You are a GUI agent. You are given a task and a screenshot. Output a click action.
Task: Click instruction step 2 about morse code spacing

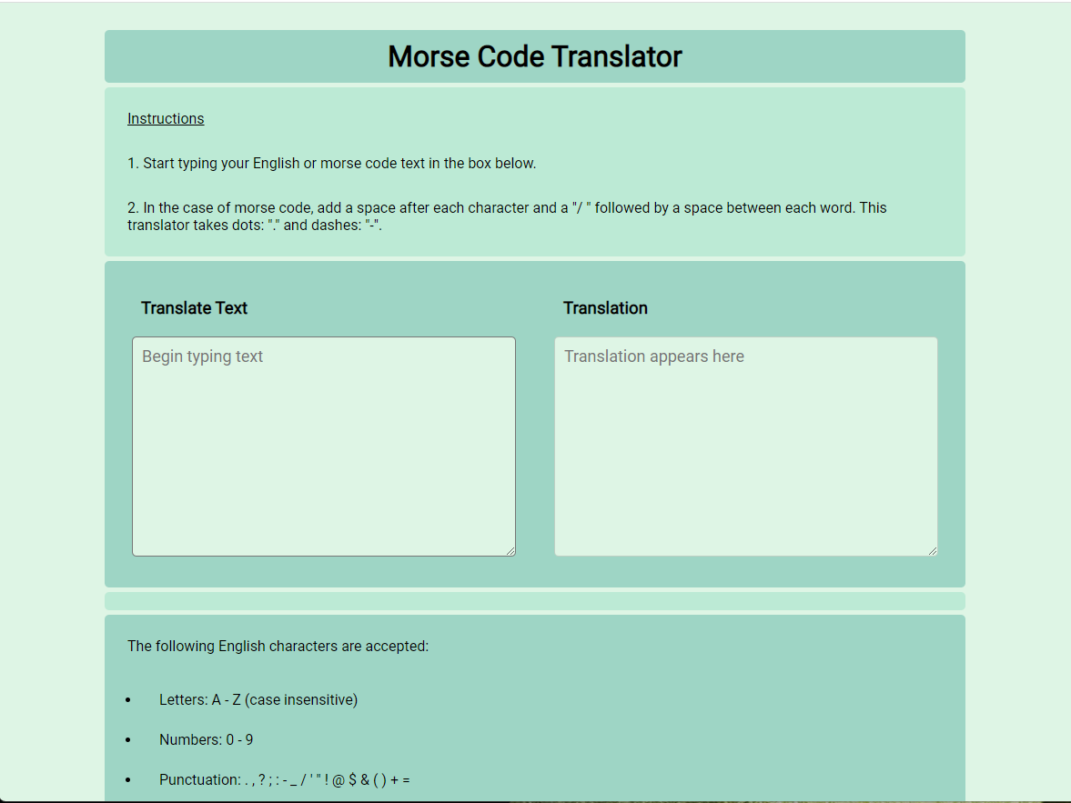click(x=506, y=208)
